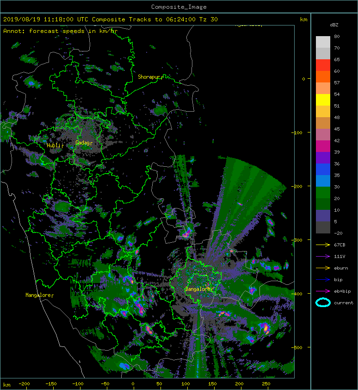Click the purple 111V arrow legend symbol
Screen dimensions: 358x390
coord(323,257)
